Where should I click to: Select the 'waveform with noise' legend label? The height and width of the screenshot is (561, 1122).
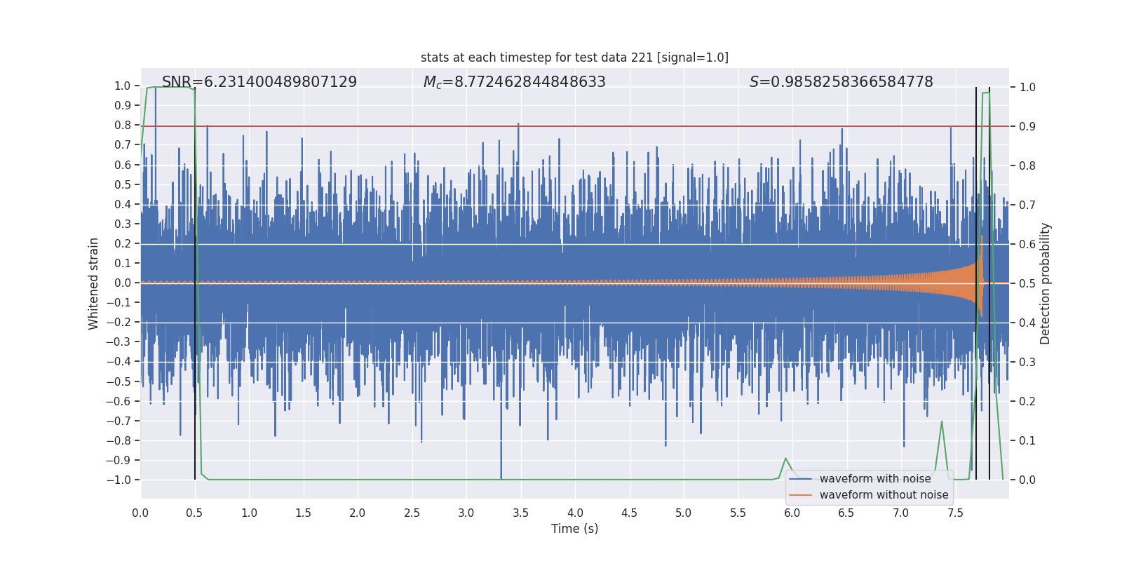[x=875, y=479]
